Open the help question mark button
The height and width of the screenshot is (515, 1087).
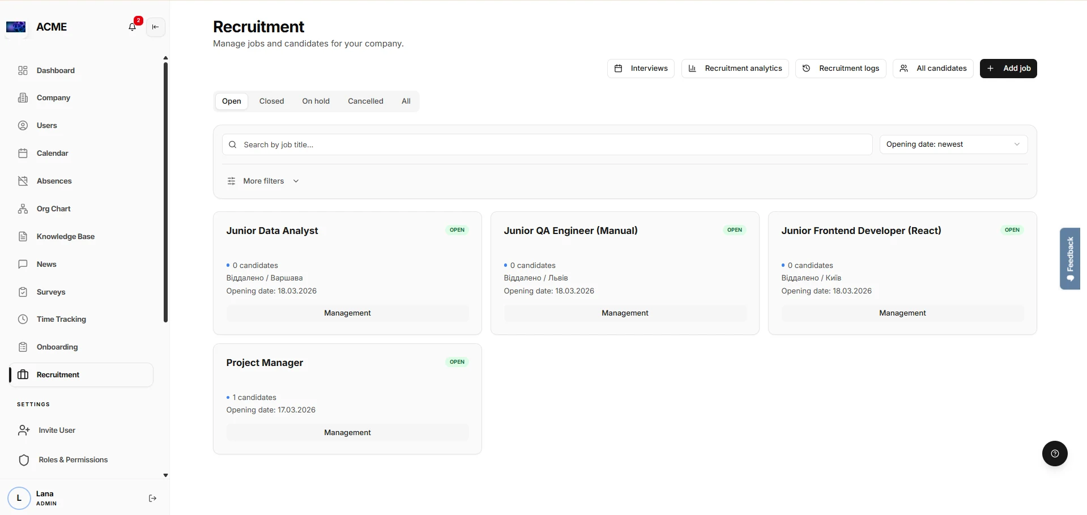click(1055, 453)
